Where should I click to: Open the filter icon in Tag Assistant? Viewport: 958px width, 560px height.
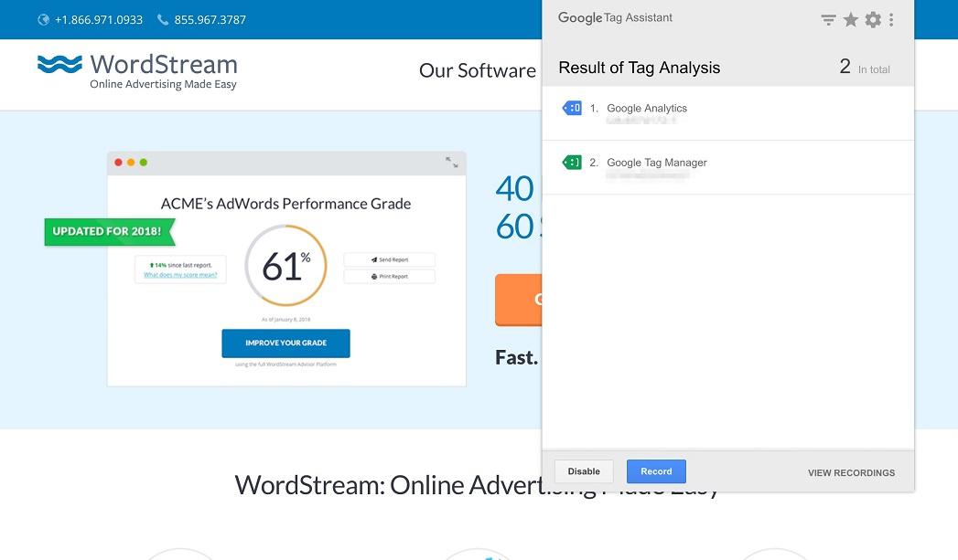[828, 19]
